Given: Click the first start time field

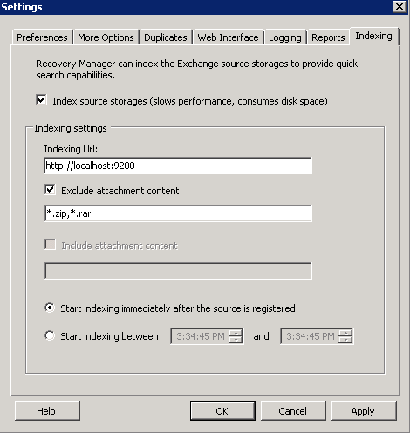Looking at the screenshot, I should [x=200, y=336].
